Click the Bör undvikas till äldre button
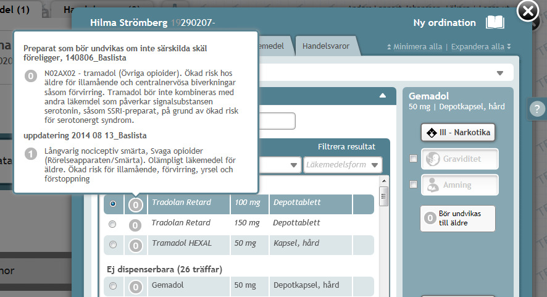The width and height of the screenshot is (547, 297). pos(458,219)
